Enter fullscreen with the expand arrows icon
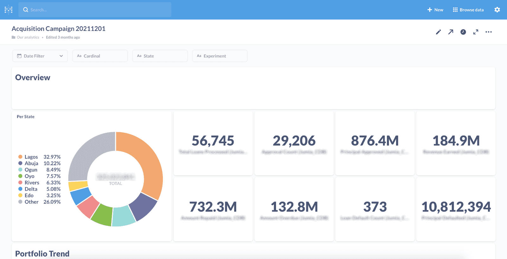Image resolution: width=507 pixels, height=259 pixels. pos(476,32)
